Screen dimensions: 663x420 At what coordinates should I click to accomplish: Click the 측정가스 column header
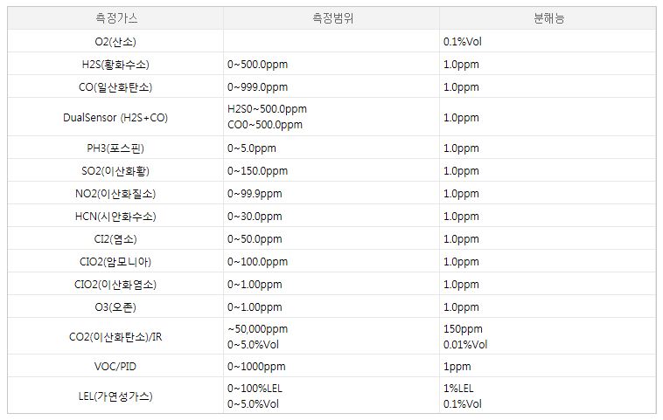[115, 18]
